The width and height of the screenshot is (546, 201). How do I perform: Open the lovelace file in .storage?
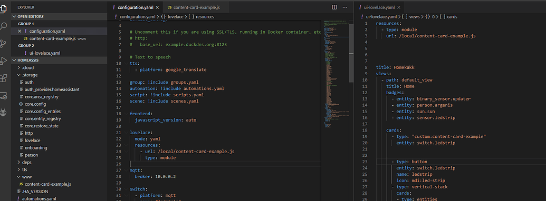pos(32,140)
